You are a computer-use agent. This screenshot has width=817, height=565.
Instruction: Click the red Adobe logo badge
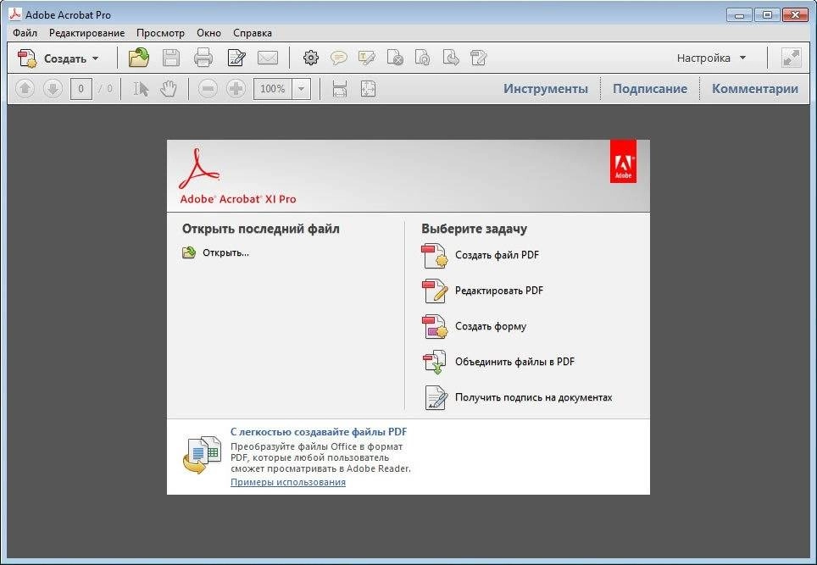623,162
